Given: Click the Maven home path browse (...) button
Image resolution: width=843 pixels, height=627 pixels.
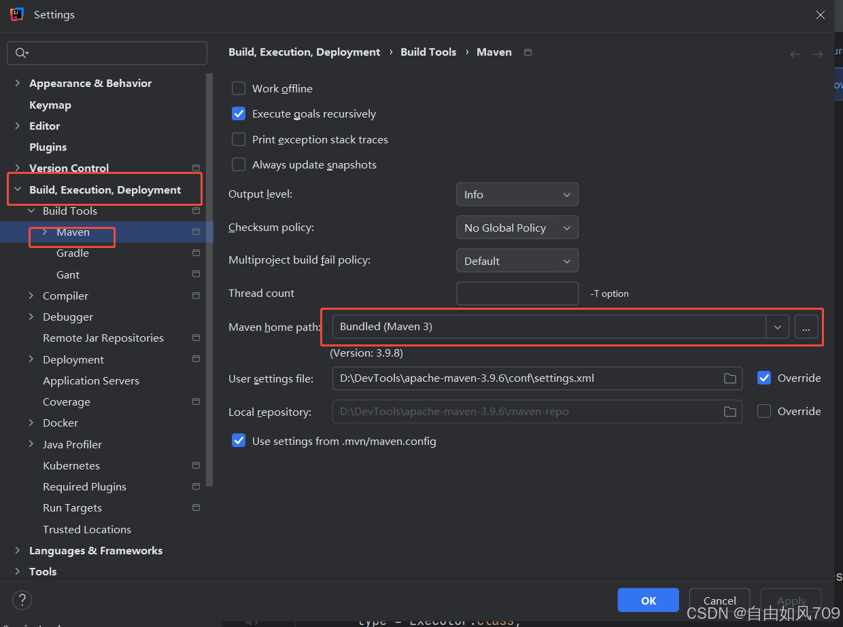Looking at the screenshot, I should tap(806, 327).
